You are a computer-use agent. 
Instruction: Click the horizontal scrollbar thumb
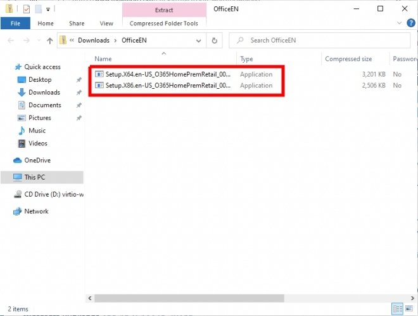point(189,298)
